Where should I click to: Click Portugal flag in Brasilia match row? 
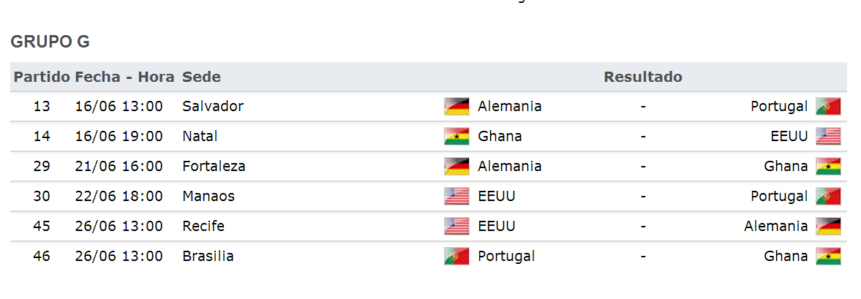[x=456, y=256]
